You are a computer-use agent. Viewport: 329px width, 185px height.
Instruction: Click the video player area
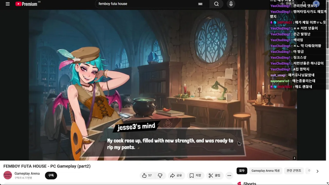163,85
